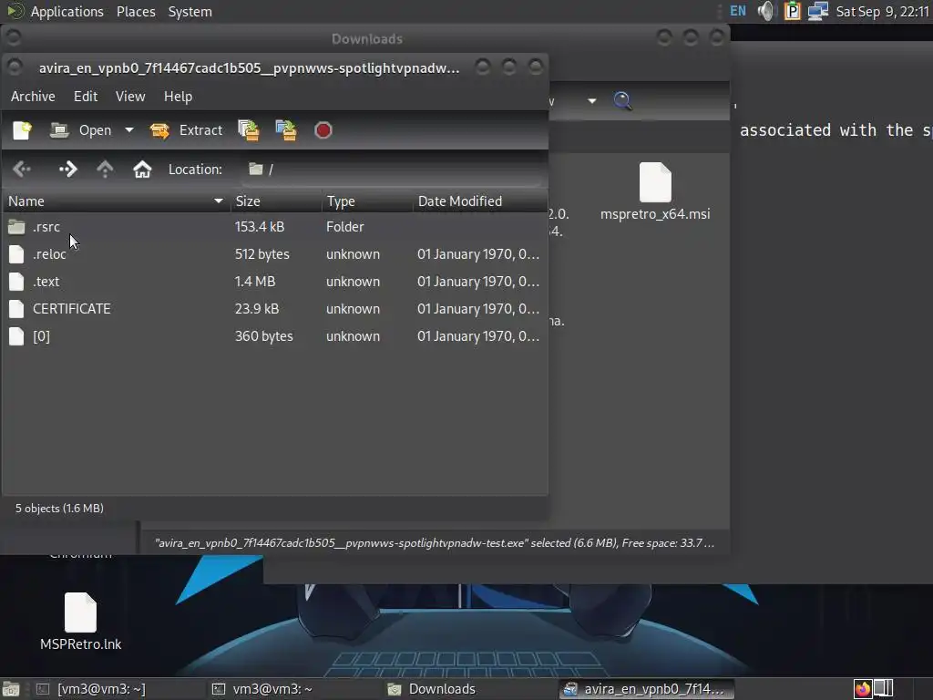
Task: Go up one level with up arrow
Action: click(105, 170)
